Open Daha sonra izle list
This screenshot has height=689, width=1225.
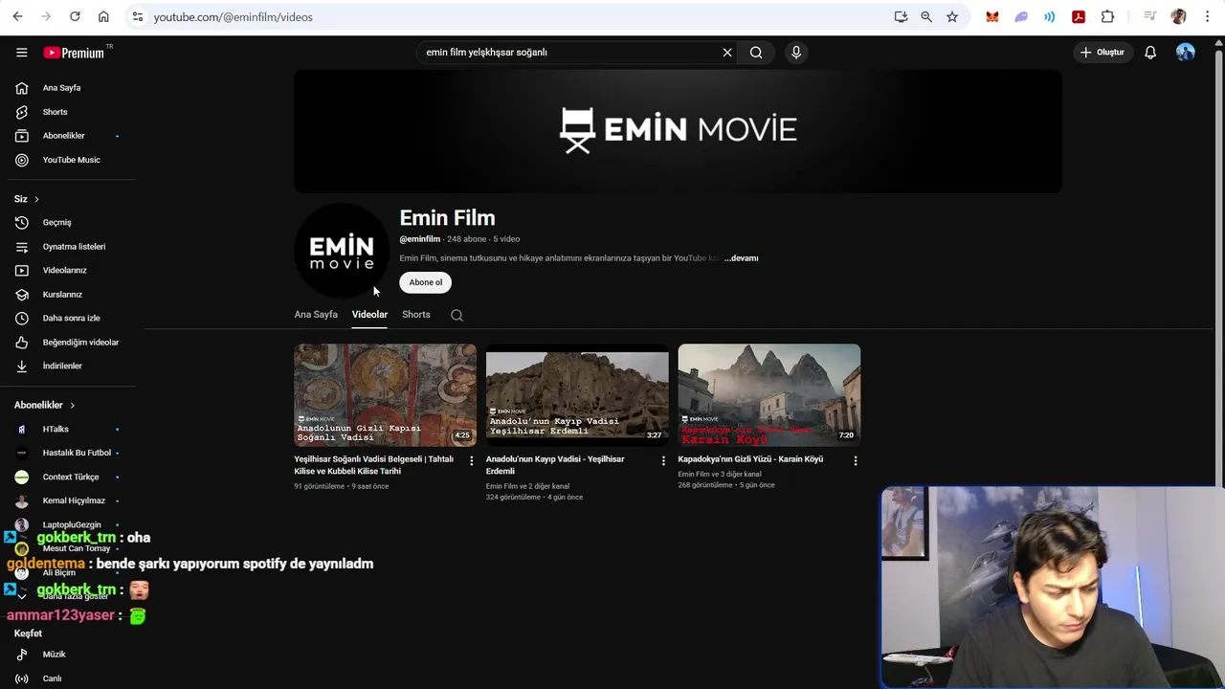point(71,318)
